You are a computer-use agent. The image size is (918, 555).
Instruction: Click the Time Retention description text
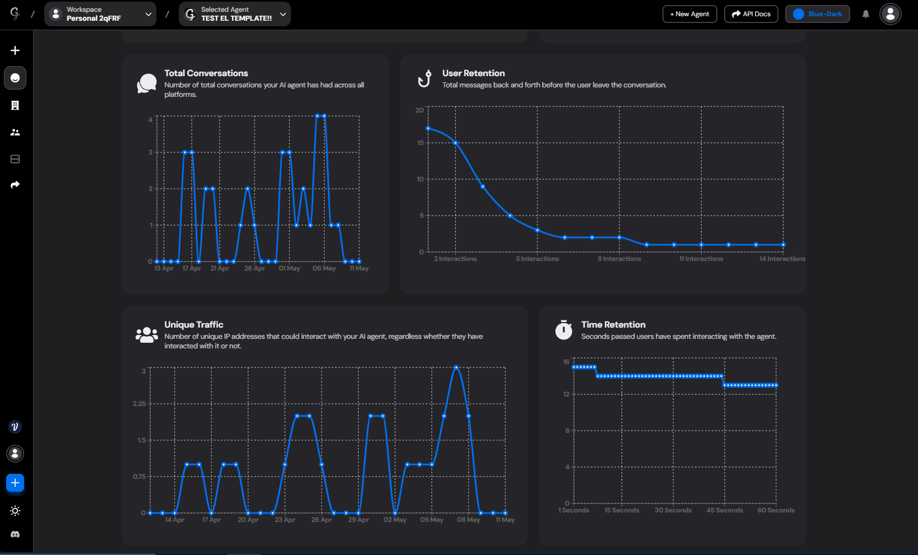click(679, 337)
